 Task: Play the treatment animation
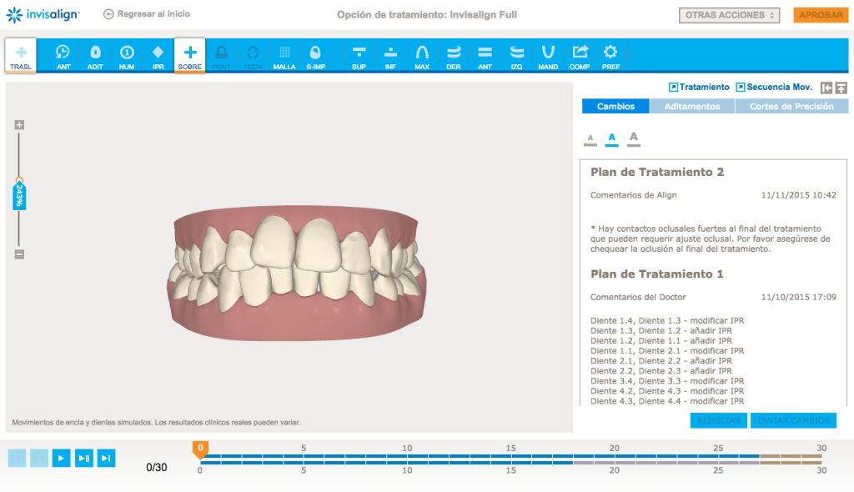coord(61,458)
